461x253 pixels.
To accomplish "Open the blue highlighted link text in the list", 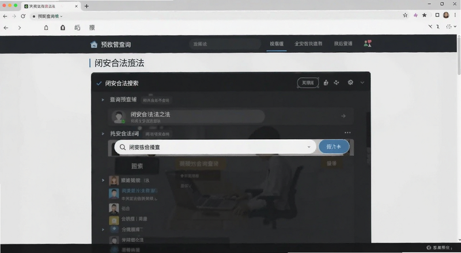I will [139, 191].
